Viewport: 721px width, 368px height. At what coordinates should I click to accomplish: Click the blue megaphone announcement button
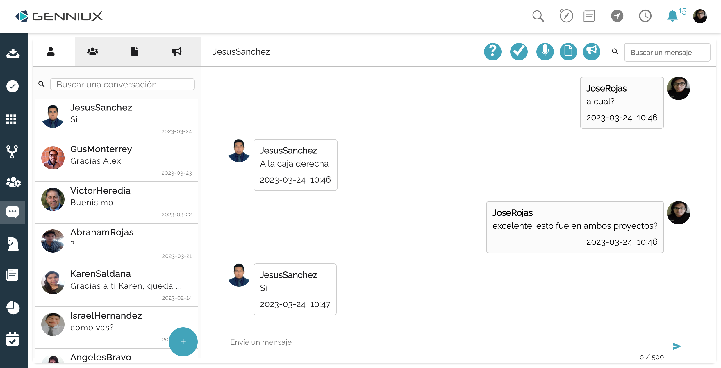(591, 52)
